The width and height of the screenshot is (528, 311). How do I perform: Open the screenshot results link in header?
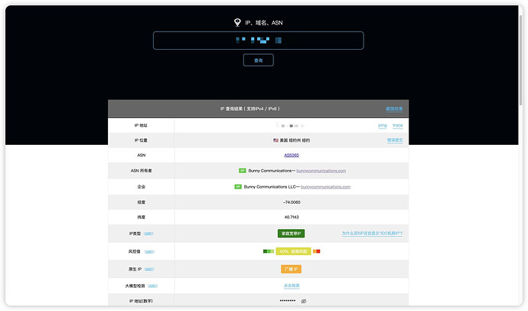point(394,109)
